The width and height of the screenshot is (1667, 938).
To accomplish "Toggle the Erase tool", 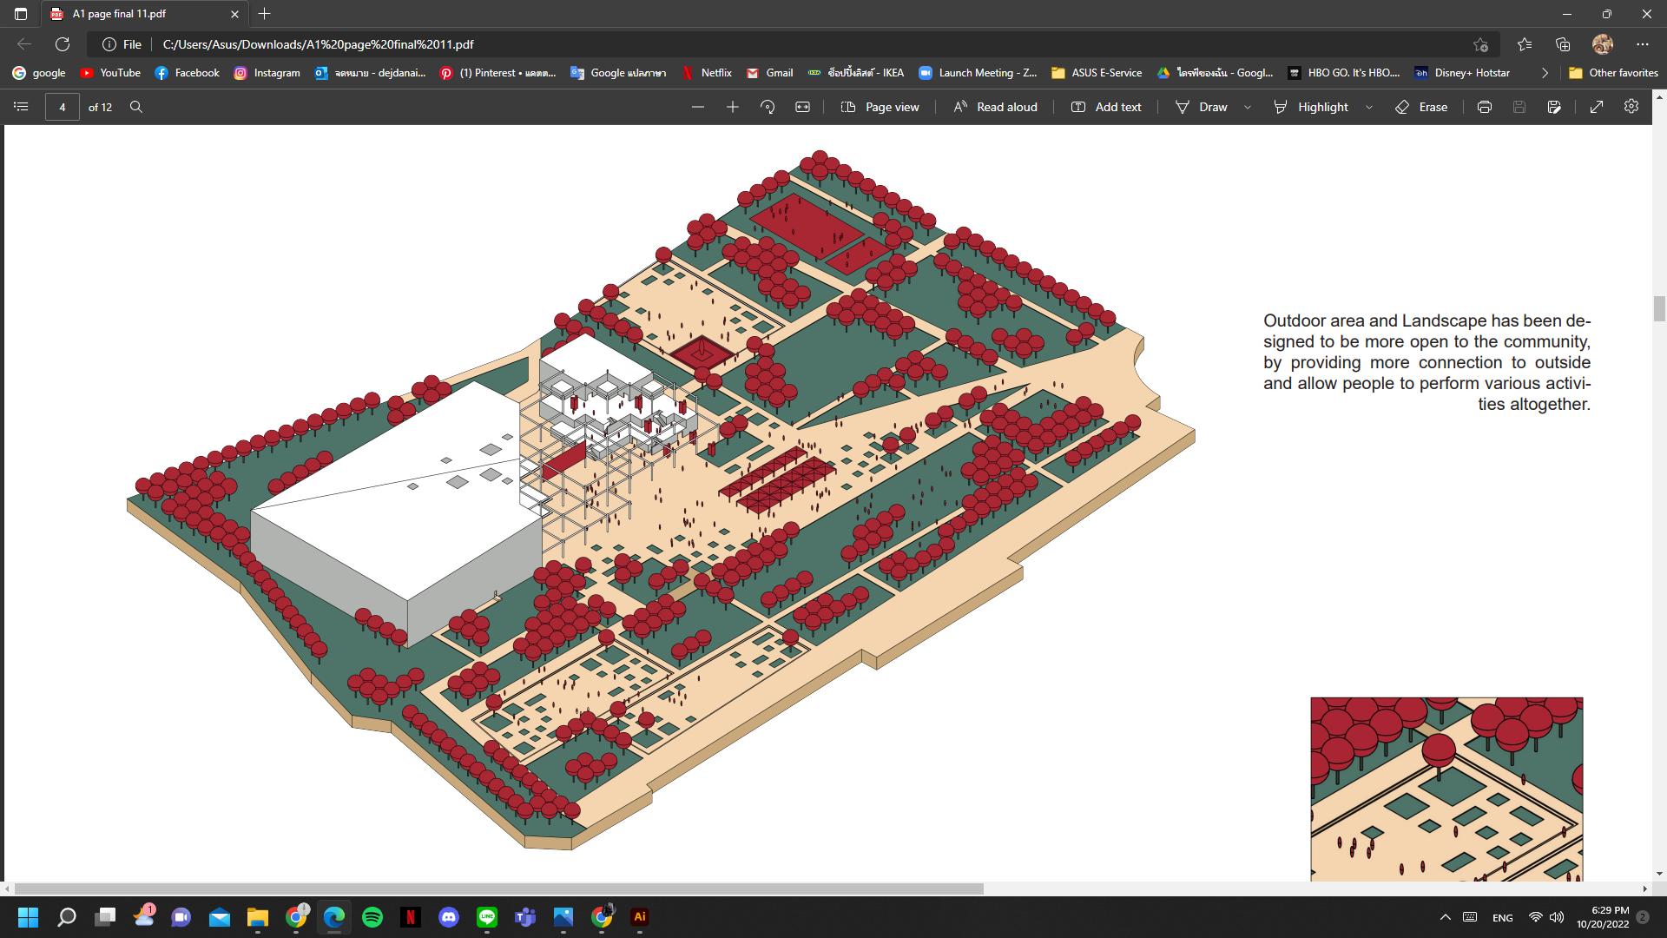I will point(1421,107).
